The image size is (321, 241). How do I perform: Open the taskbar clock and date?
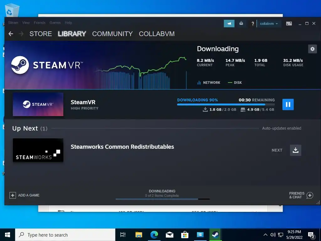pyautogui.click(x=294, y=235)
